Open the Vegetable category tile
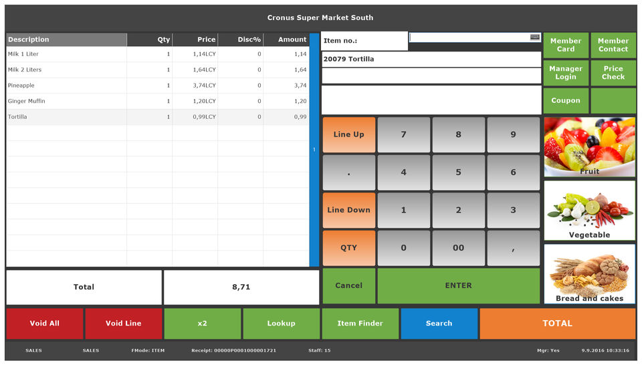 (590, 211)
